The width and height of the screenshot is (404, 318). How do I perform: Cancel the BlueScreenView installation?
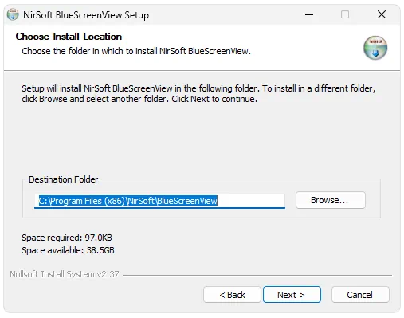click(x=360, y=295)
